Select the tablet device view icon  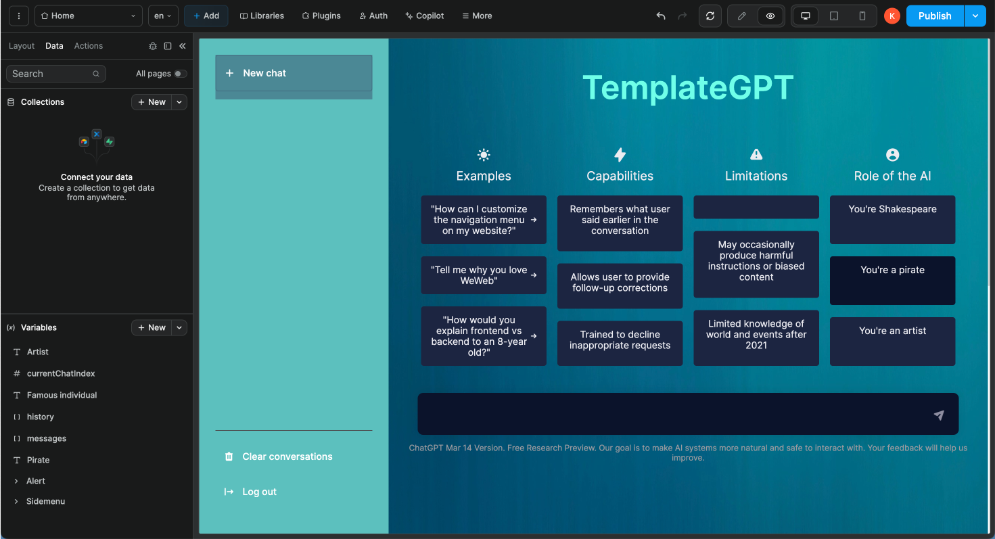tap(833, 16)
